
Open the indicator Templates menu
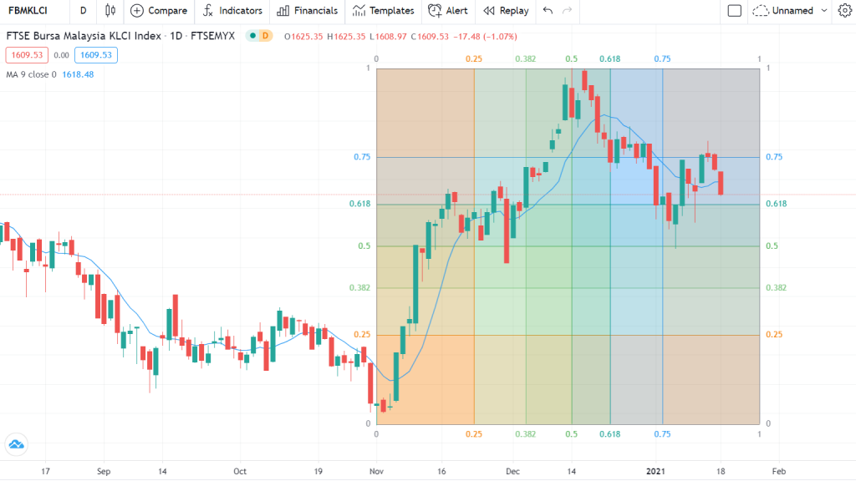tap(383, 11)
